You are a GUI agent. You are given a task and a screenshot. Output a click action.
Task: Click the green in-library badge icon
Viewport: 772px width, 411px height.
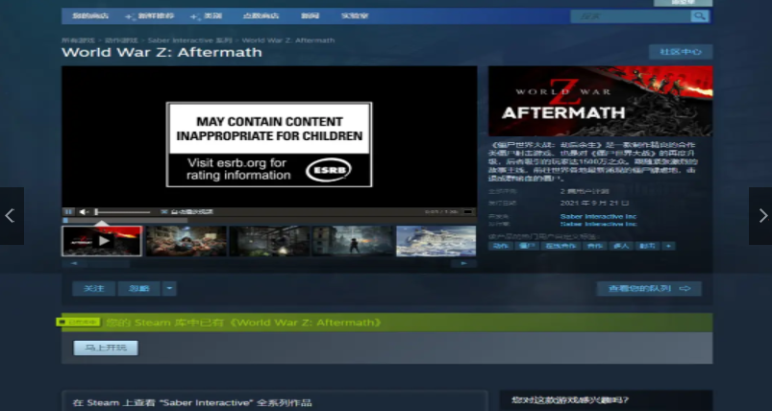point(78,323)
